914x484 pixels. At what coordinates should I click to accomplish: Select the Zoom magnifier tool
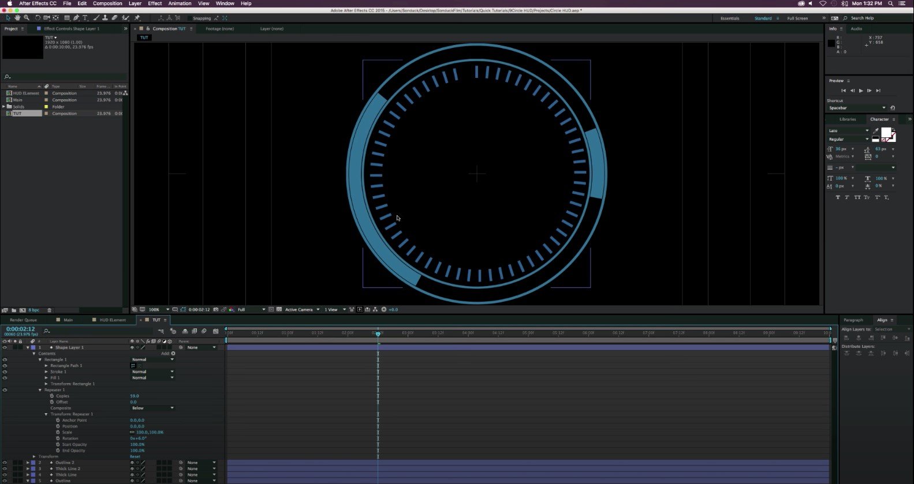[x=27, y=18]
